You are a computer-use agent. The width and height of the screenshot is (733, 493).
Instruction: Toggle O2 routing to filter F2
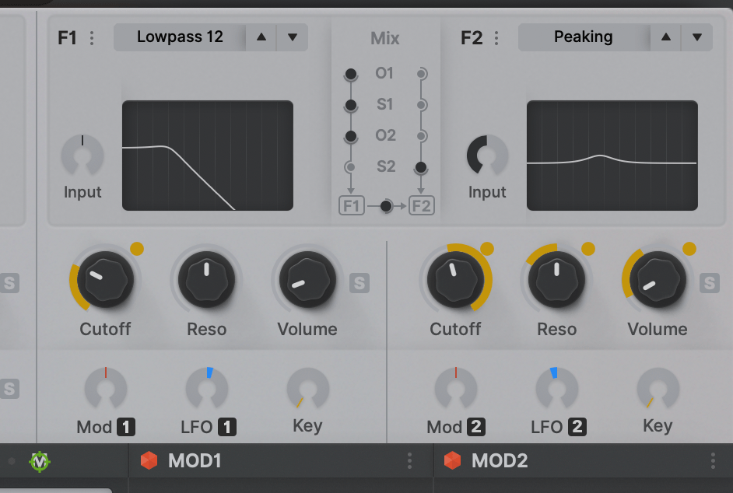point(421,136)
